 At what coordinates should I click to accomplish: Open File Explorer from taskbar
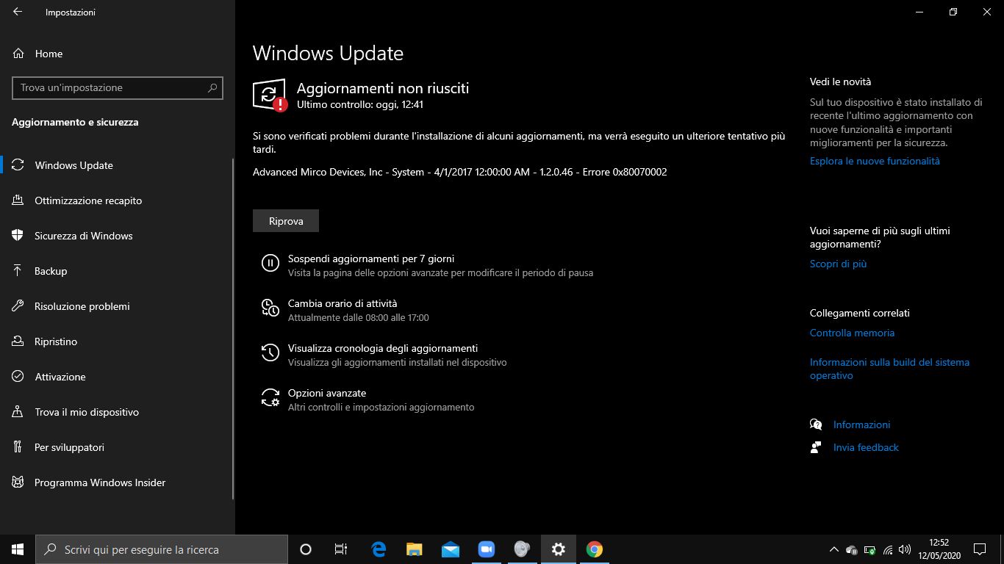(415, 549)
